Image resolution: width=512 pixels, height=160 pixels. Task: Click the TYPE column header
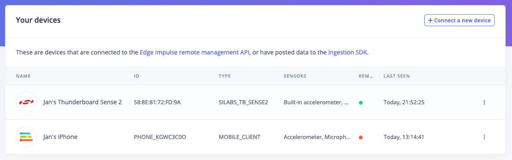pos(225,76)
